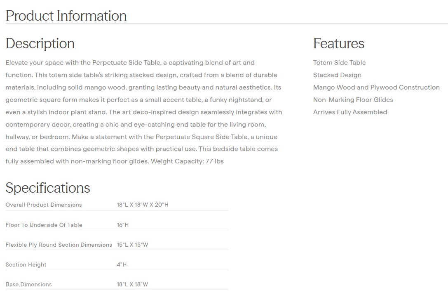
Task: Click the Section Height label
Action: point(26,264)
